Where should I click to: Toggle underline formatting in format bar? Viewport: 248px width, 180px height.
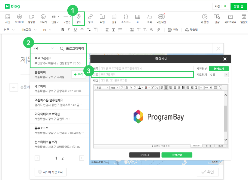pos(75,30)
